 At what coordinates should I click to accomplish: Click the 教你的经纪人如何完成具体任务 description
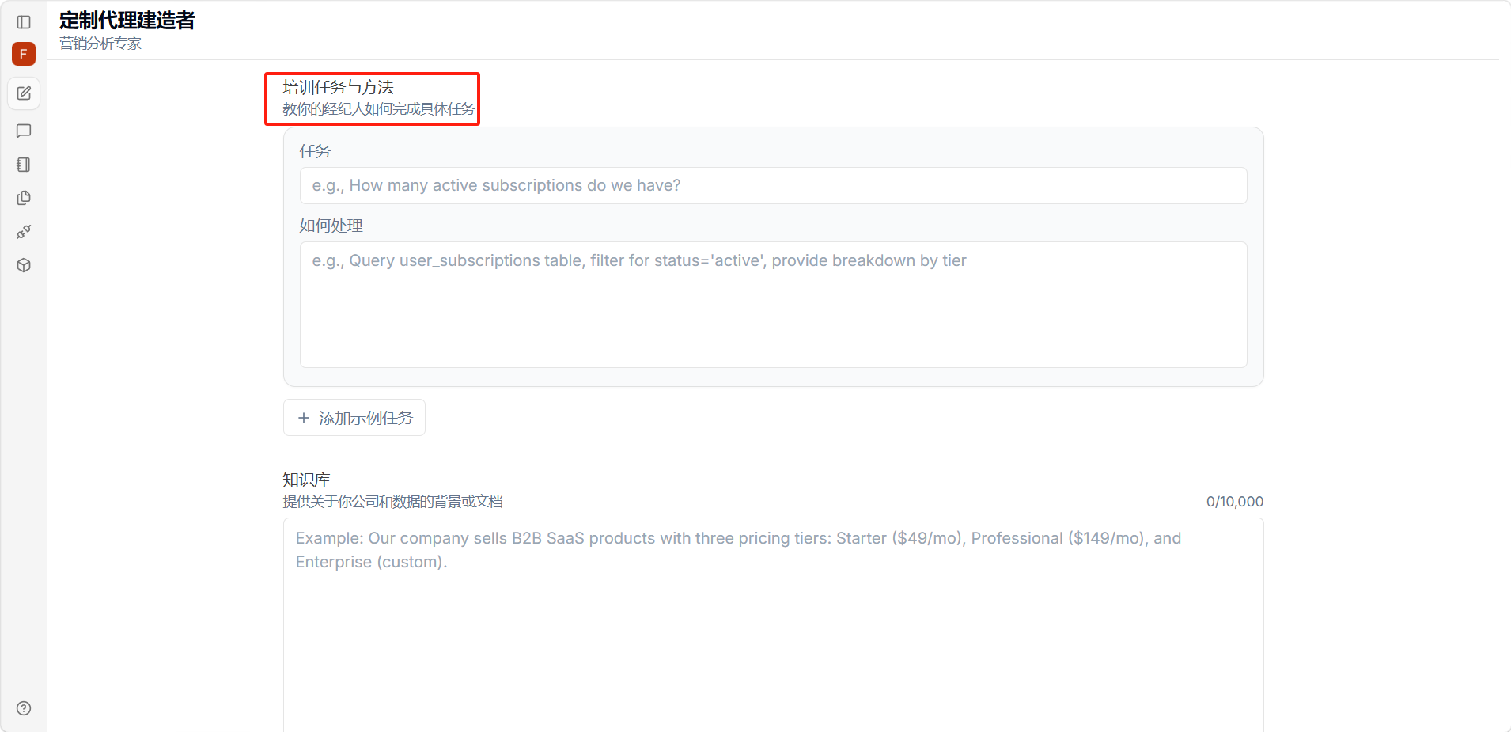coord(379,109)
